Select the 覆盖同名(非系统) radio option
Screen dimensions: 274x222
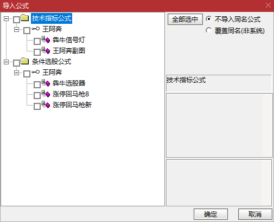[209, 30]
